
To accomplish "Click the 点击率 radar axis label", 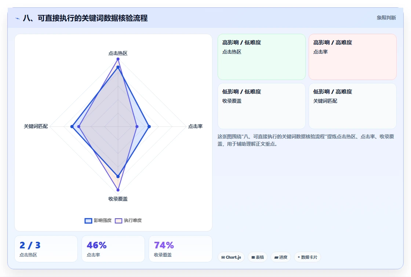I will tap(195, 126).
